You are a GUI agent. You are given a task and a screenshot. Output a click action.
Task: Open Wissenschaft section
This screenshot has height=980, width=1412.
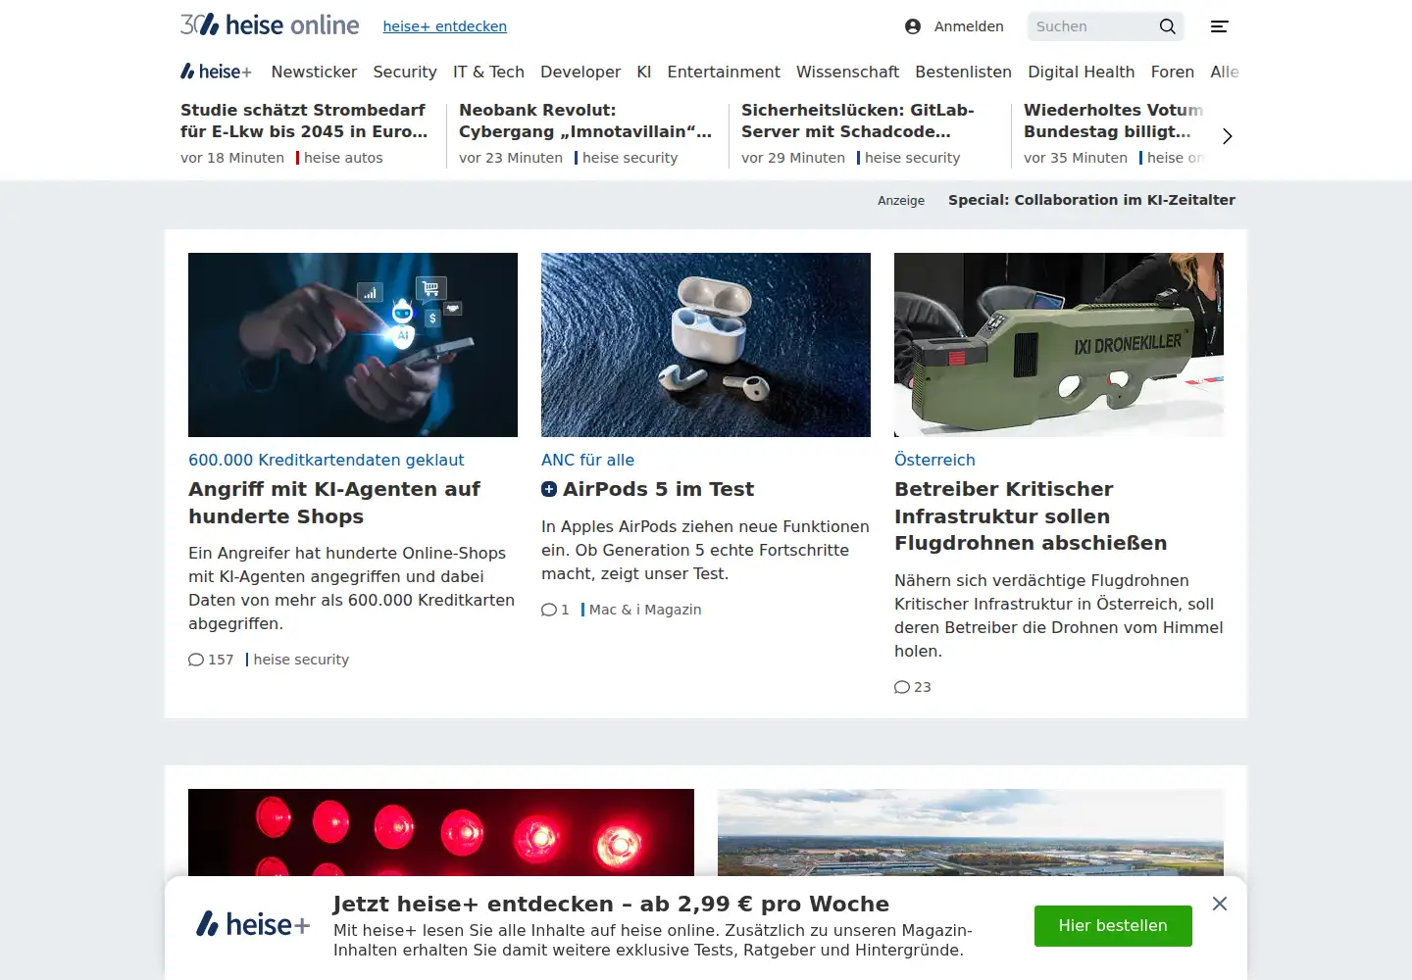[x=847, y=72]
